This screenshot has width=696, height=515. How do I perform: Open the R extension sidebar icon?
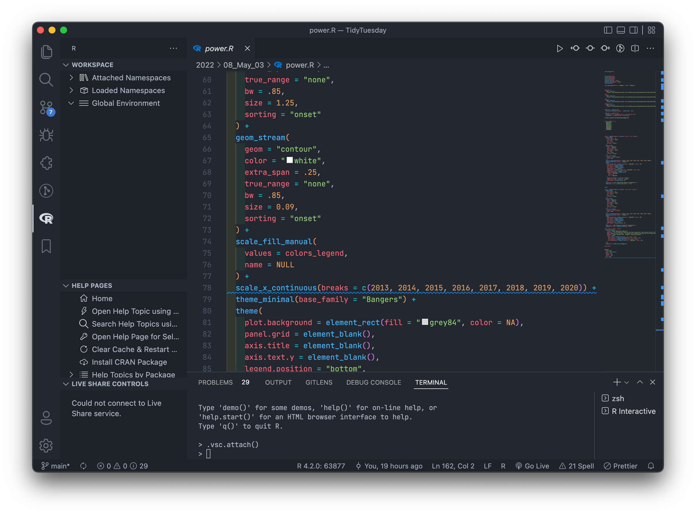coord(46,218)
